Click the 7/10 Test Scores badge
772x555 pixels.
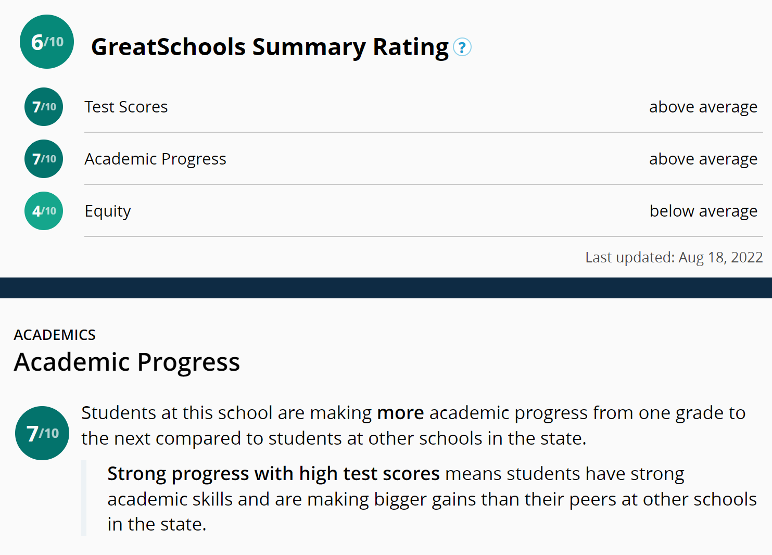(x=44, y=107)
